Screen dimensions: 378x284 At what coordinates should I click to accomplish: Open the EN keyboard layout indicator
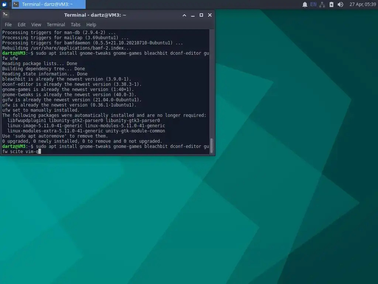tap(313, 4)
